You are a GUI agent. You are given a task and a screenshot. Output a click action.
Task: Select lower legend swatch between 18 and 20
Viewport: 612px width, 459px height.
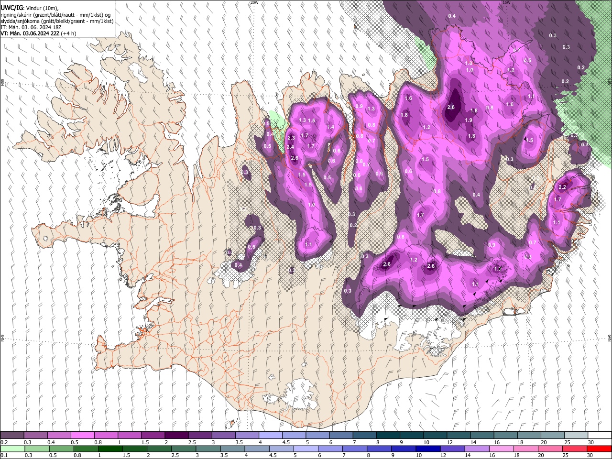pyautogui.click(x=525, y=449)
